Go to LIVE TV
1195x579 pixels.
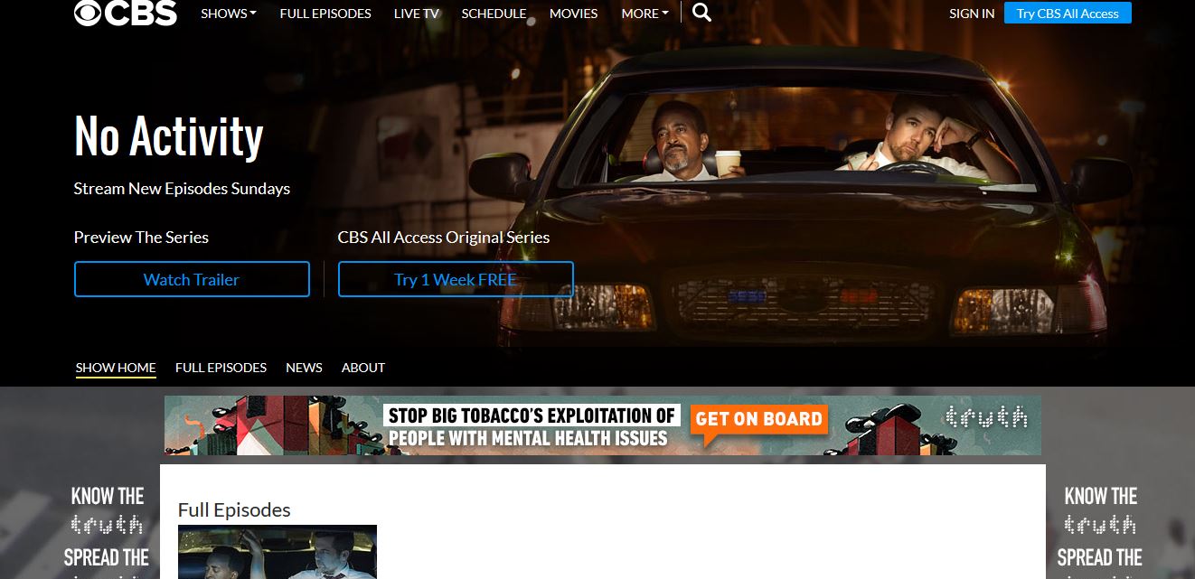416,14
